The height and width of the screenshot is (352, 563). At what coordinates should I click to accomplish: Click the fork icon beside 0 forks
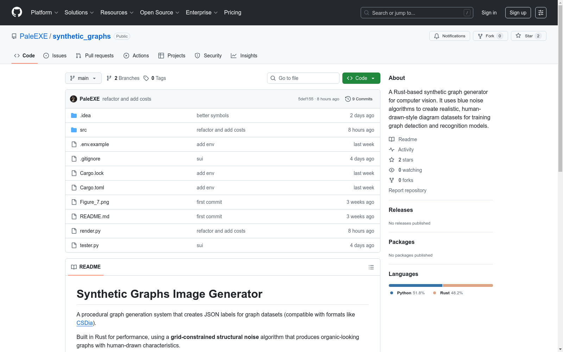click(392, 180)
